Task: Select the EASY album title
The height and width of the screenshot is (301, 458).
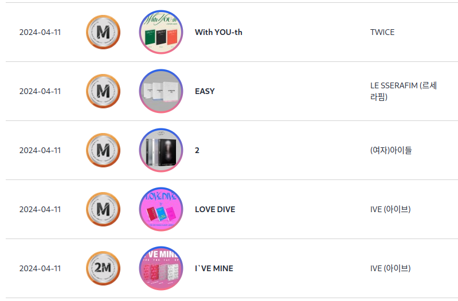Action: point(205,91)
